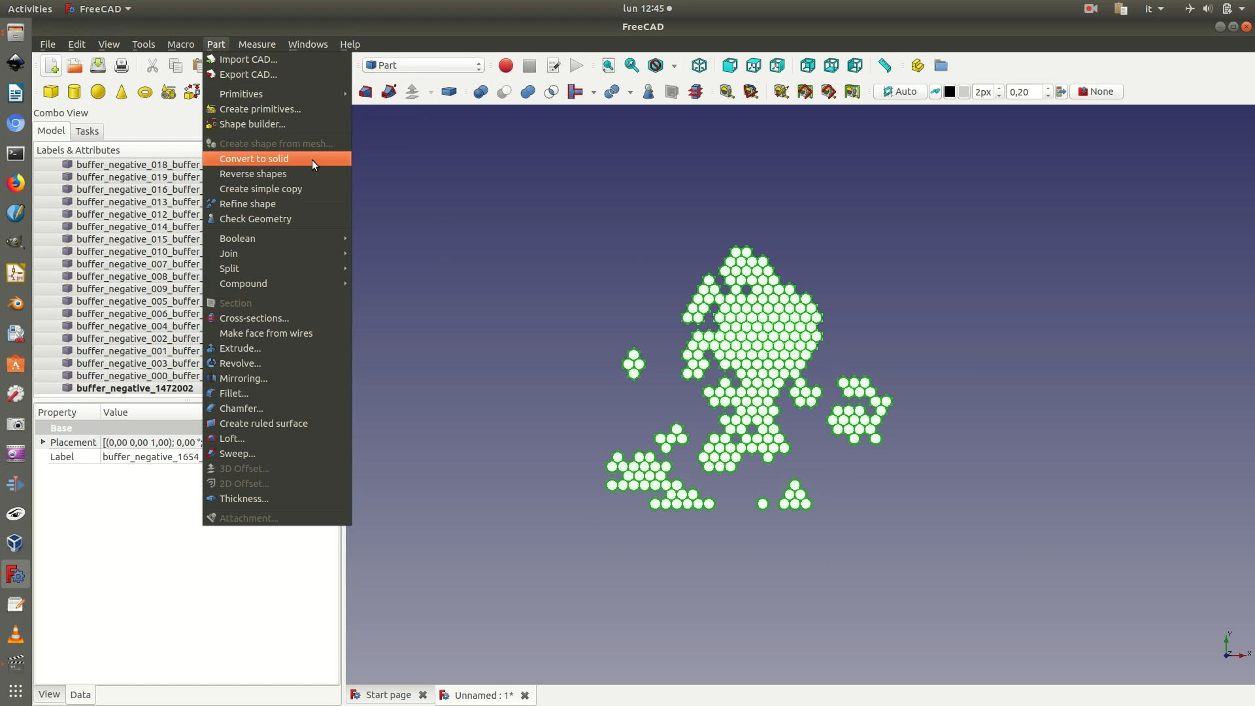Click the Save document icon
Screen dimensions: 1255x706
pos(97,65)
